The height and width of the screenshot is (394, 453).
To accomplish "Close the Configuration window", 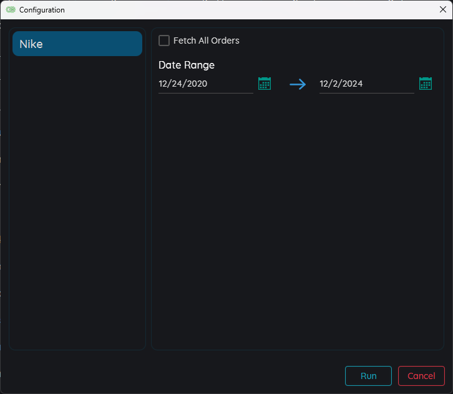I will 442,10.
